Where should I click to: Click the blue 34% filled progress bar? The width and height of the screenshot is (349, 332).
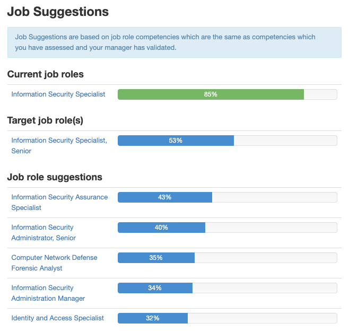[155, 288]
